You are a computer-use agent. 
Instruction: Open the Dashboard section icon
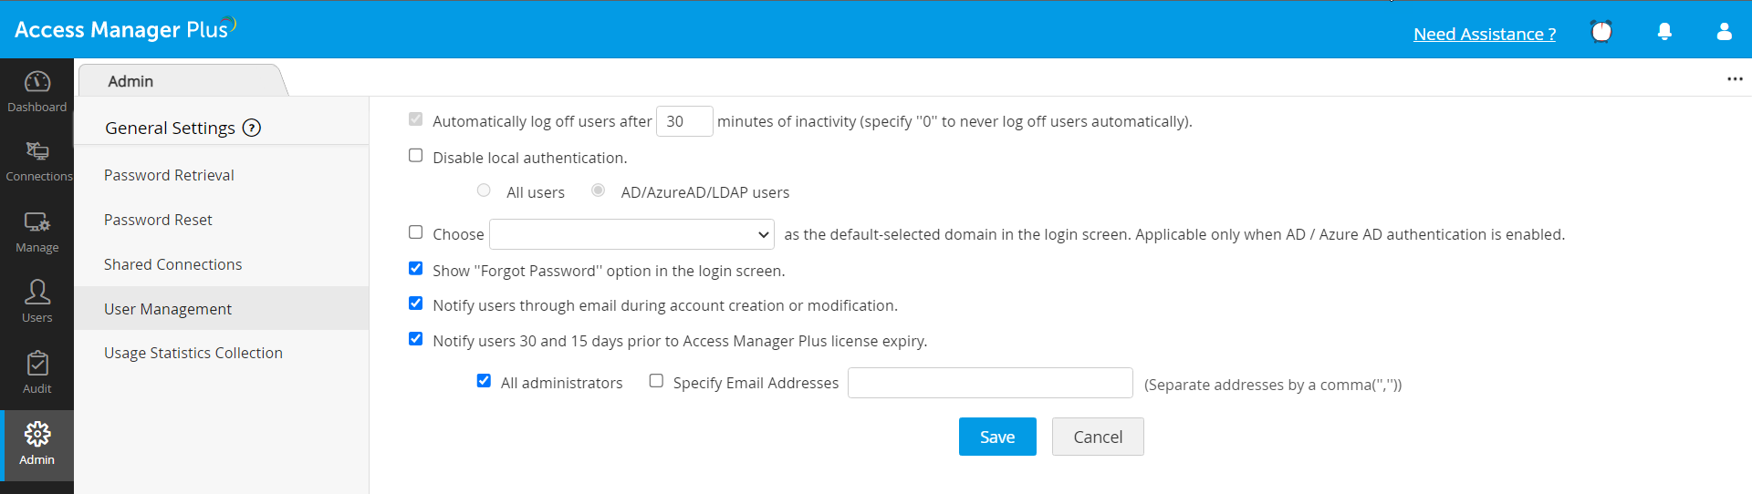(37, 82)
